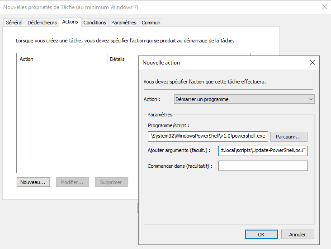Switch to the Paramètres tab
The height and width of the screenshot is (249, 331).
[x=123, y=23]
